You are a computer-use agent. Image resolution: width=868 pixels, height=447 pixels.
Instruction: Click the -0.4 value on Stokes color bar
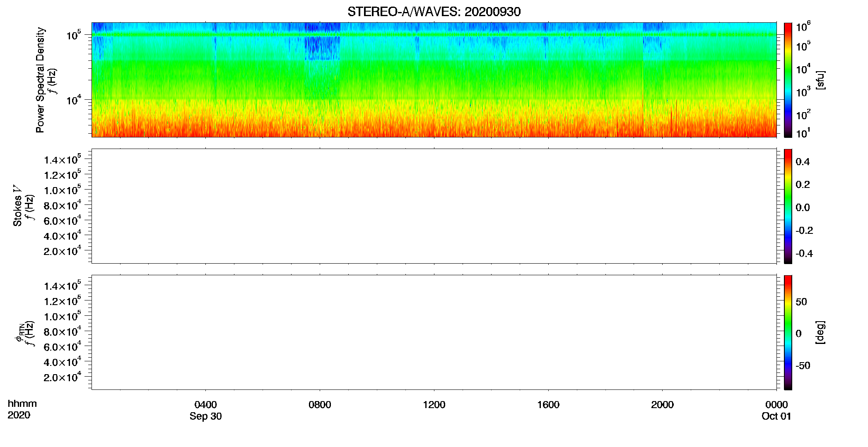[804, 254]
